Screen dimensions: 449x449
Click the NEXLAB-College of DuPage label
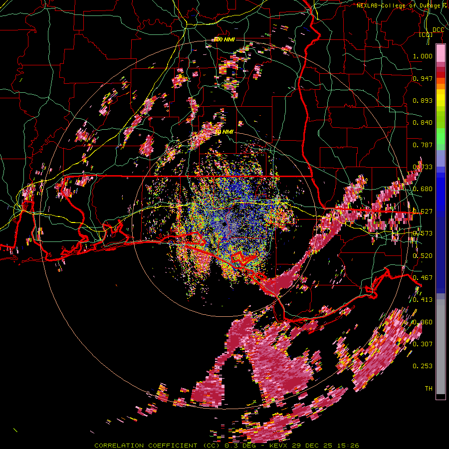(x=400, y=5)
